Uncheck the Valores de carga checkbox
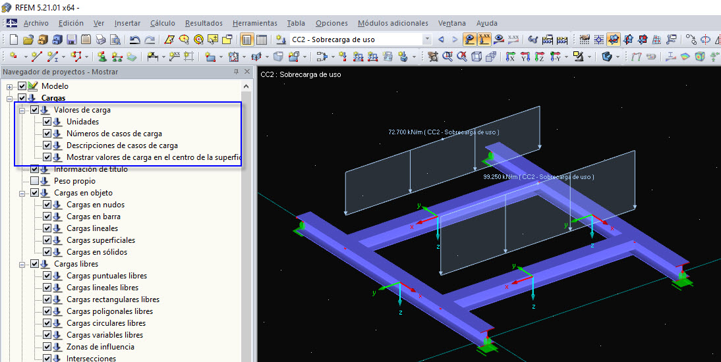721x362 pixels. (x=34, y=110)
